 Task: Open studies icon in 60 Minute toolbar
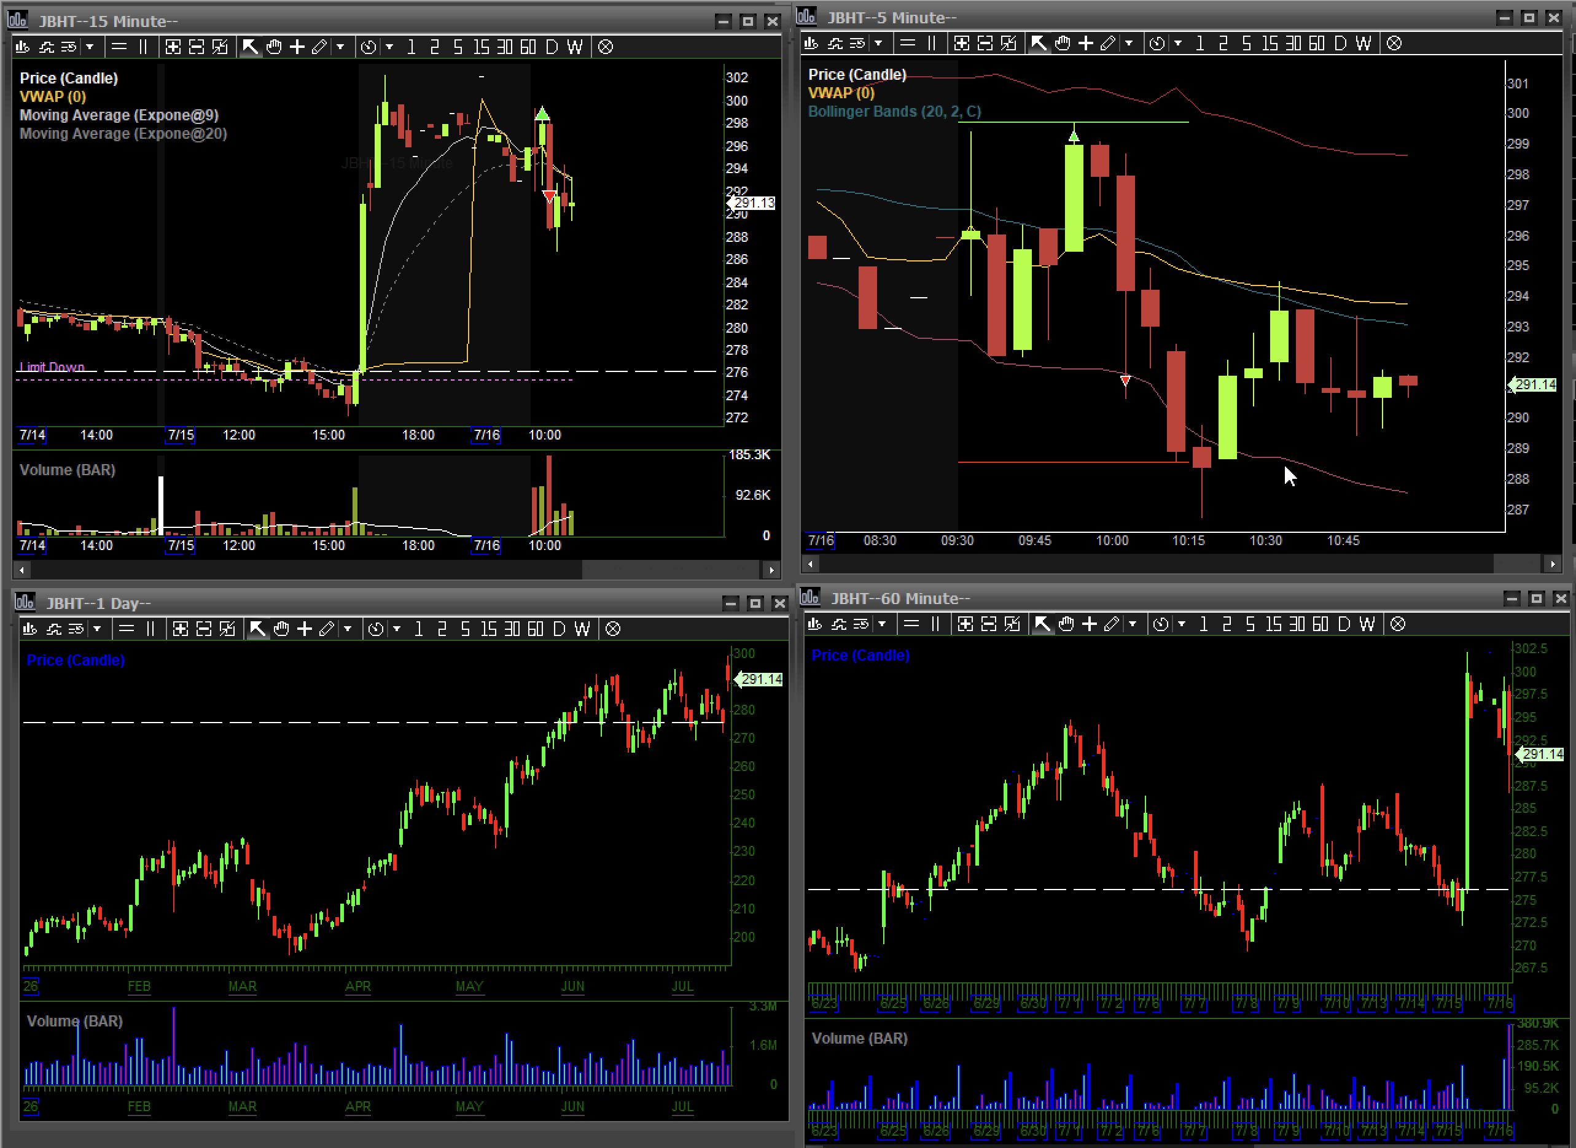[838, 624]
